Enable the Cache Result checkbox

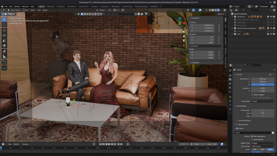click(252, 139)
